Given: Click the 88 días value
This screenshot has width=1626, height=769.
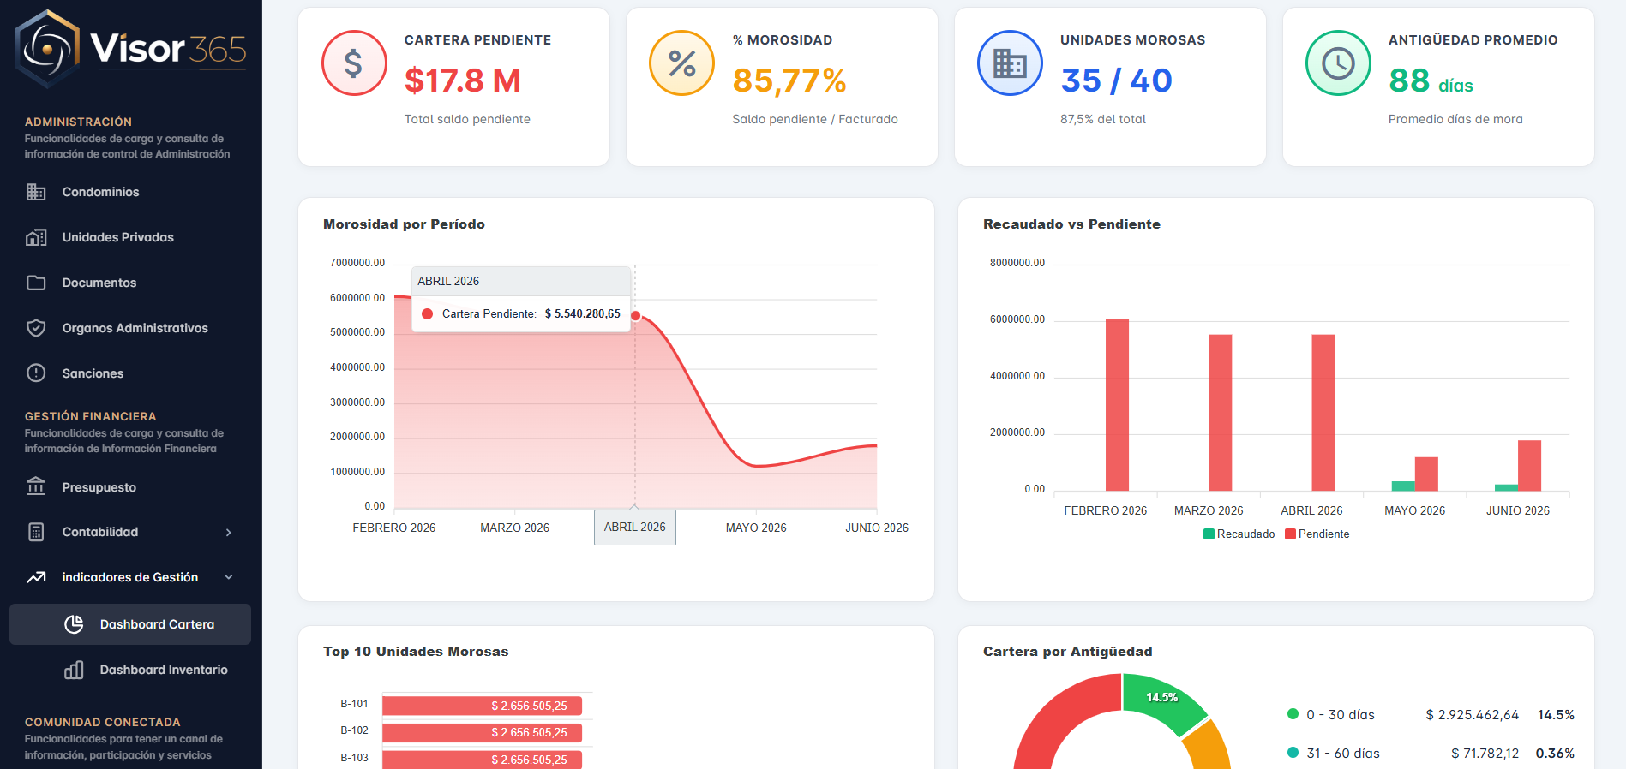Looking at the screenshot, I should tap(1431, 81).
